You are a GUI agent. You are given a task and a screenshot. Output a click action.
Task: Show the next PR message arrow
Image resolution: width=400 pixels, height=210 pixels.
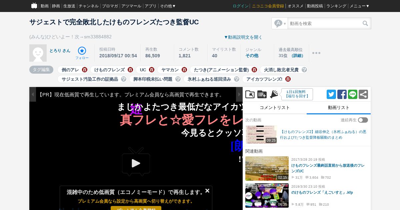(x=239, y=94)
